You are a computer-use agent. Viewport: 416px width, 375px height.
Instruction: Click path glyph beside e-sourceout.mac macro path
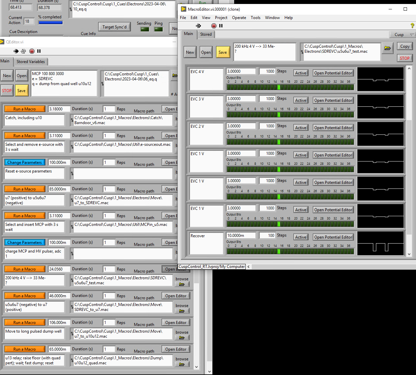72,147
